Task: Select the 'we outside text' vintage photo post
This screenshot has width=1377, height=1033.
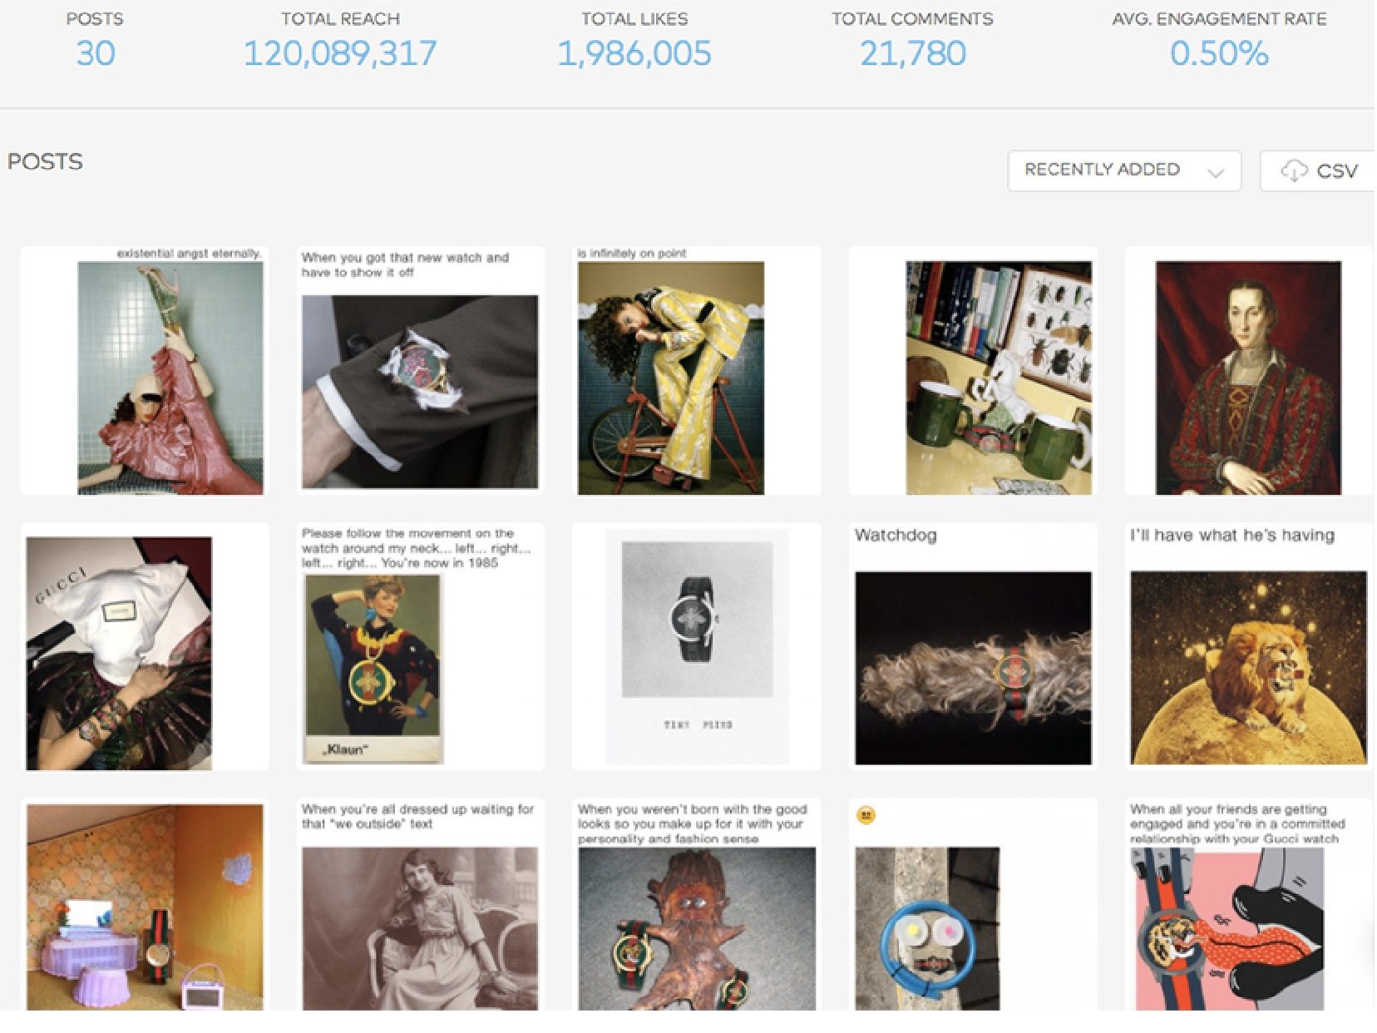Action: coord(420,905)
